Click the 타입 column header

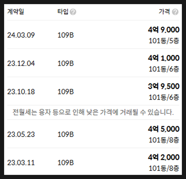pos(63,12)
